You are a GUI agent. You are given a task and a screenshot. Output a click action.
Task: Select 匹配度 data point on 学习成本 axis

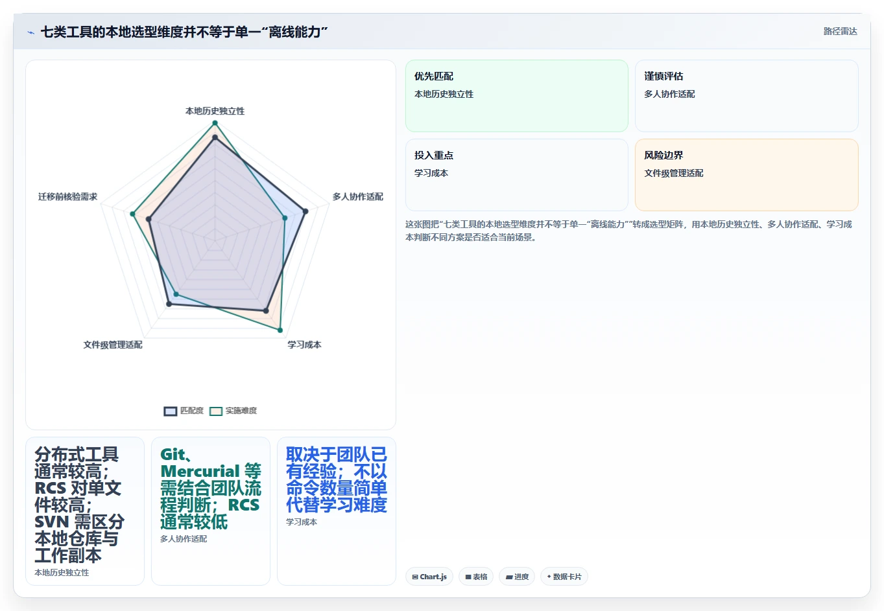pyautogui.click(x=266, y=311)
